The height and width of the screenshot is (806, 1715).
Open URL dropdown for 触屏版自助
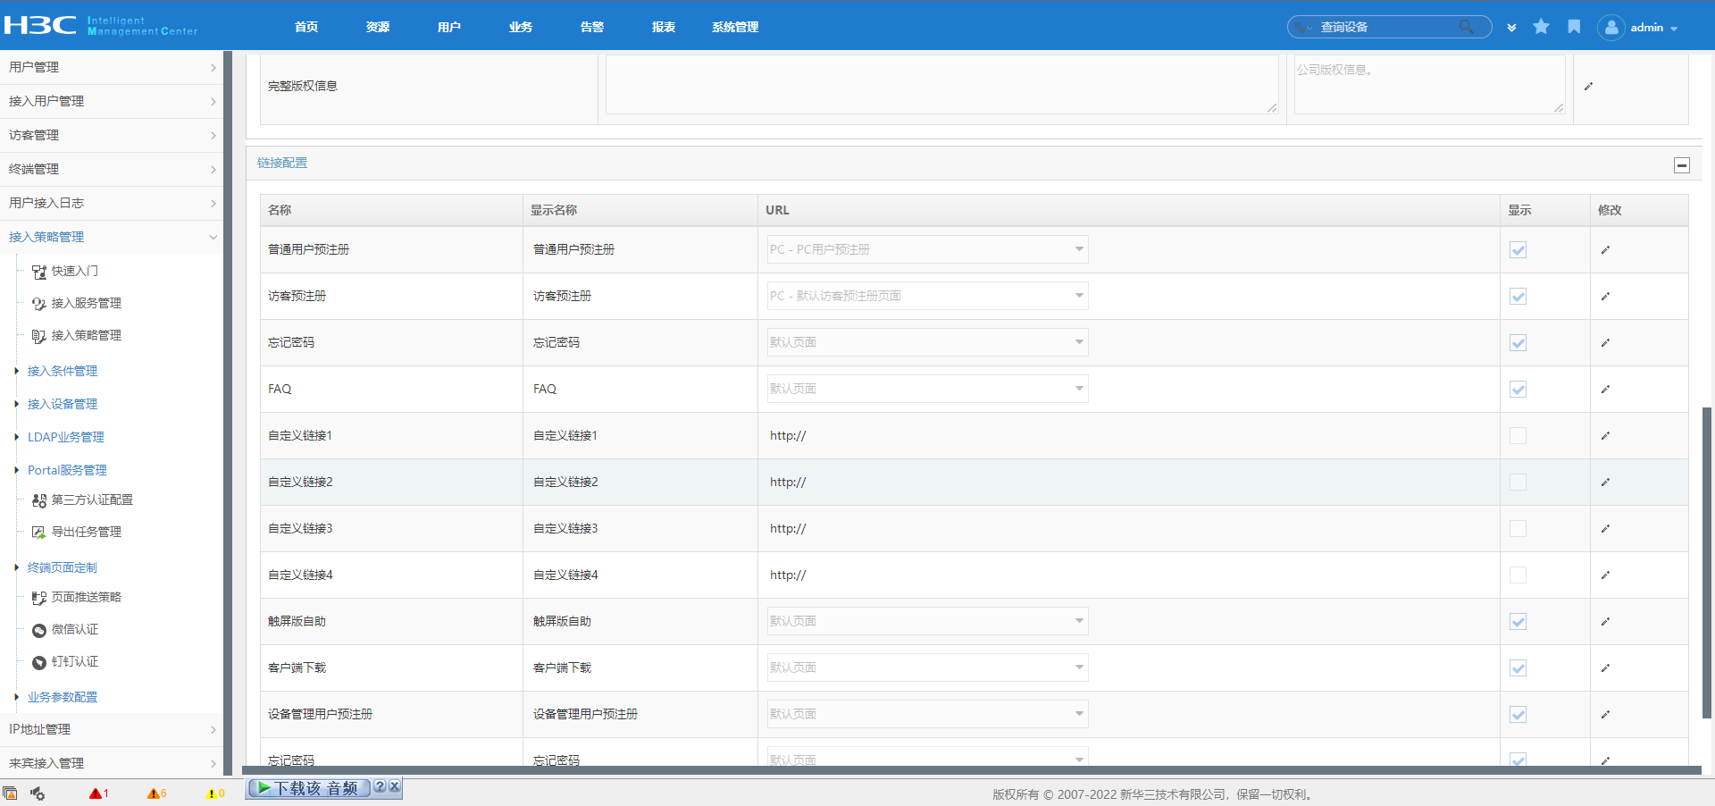tap(927, 621)
